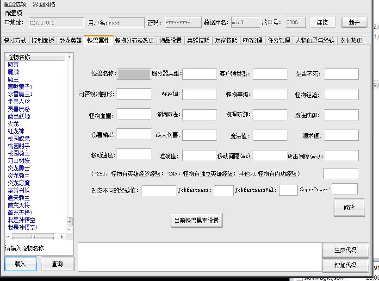This screenshot has height=281, width=379.
Task: Focus the IP地址 text field
Action: point(56,22)
